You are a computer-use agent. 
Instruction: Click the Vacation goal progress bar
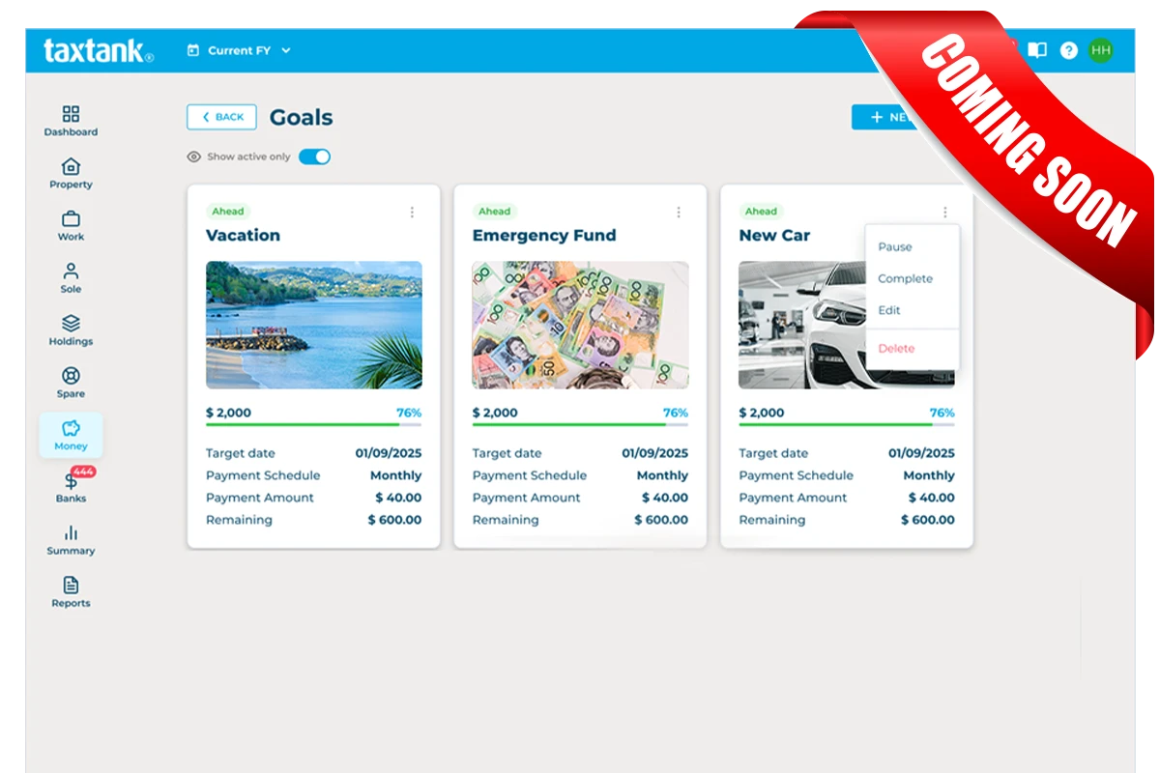tap(313, 425)
